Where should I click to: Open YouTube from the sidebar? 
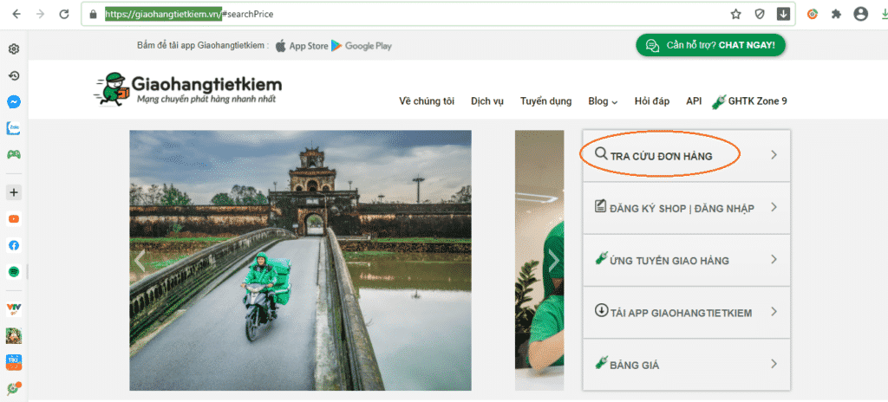coord(14,218)
